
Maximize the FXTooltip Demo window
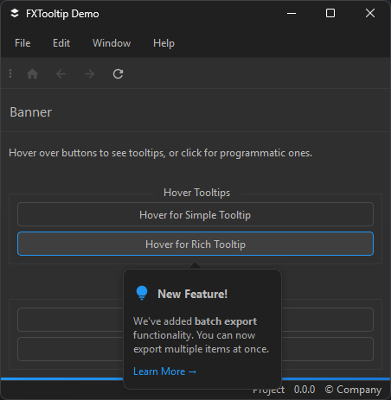coord(330,13)
